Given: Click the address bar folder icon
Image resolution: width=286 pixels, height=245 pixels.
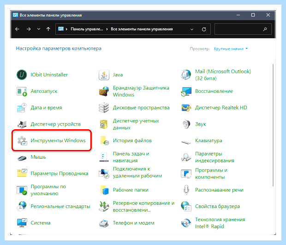Looking at the screenshot, I should pyautogui.click(x=61, y=29).
